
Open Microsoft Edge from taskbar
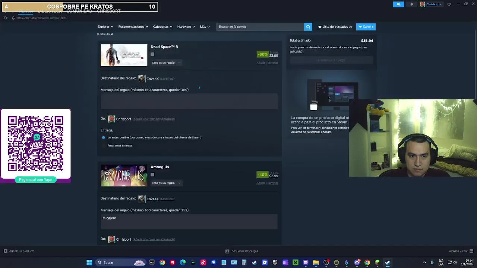coord(183,262)
